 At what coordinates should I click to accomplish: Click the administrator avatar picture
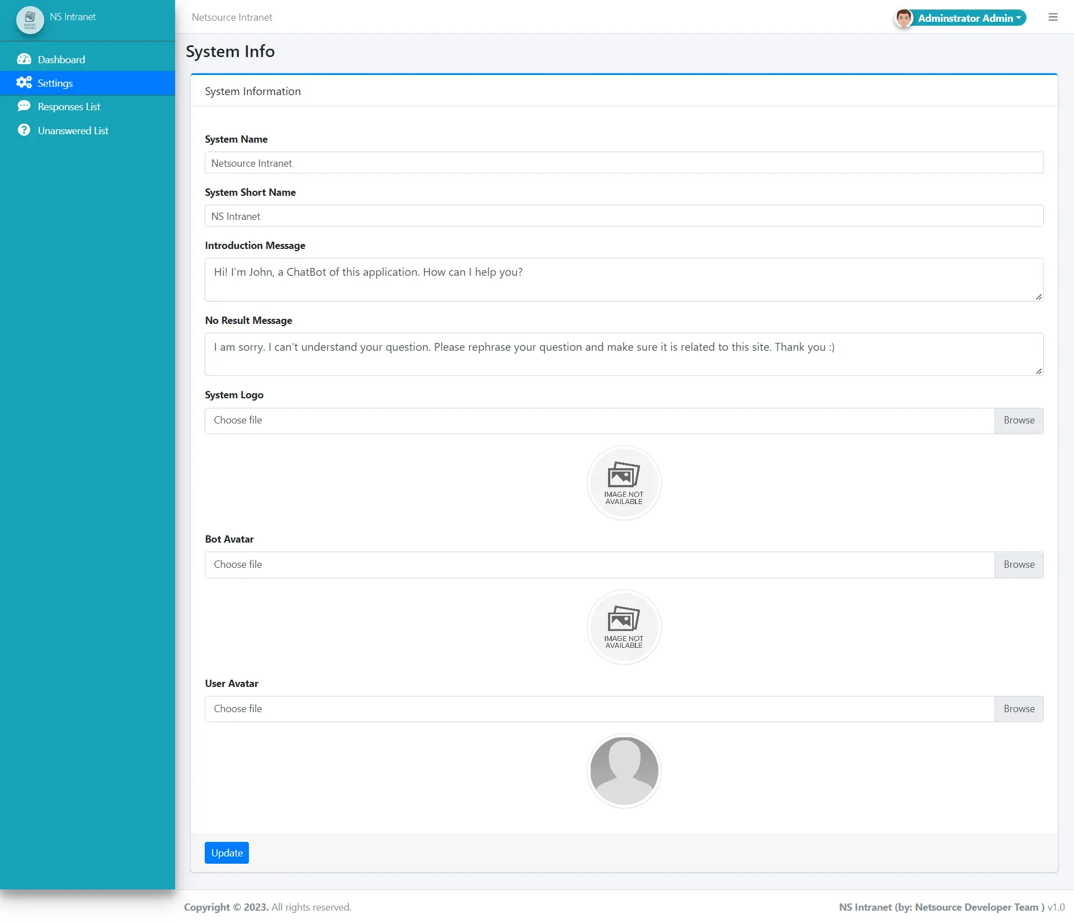coord(903,18)
